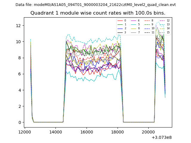The width and height of the screenshot is (191, 143).
Task: Select legend label 15
Action: [168, 32]
